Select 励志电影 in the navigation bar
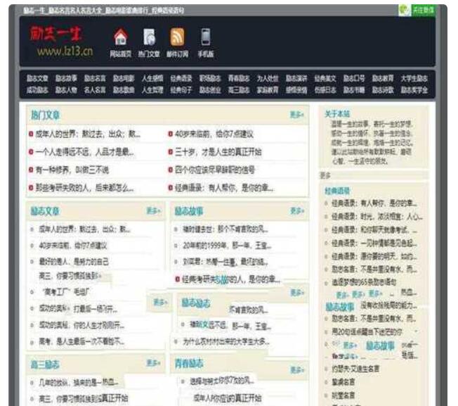 point(124,79)
